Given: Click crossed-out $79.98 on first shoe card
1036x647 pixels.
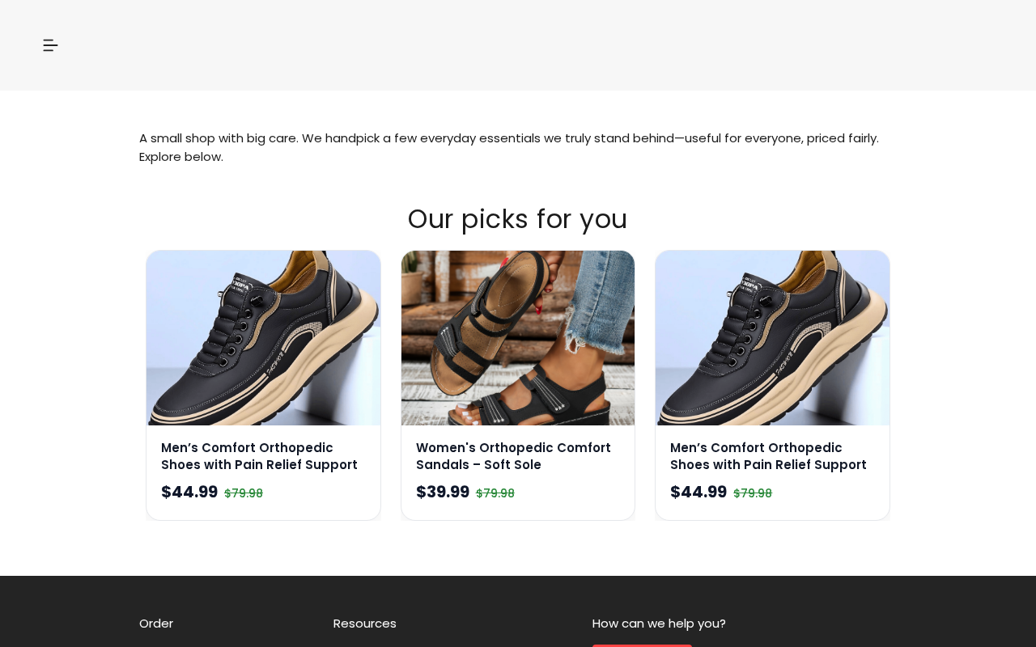Looking at the screenshot, I should point(244,493).
